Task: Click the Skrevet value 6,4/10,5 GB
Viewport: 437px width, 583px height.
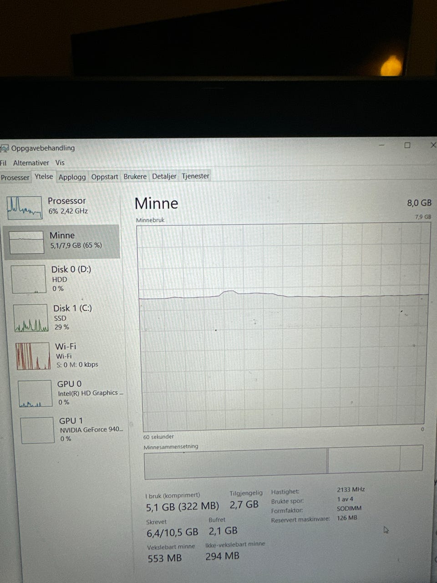Action: 173,532
